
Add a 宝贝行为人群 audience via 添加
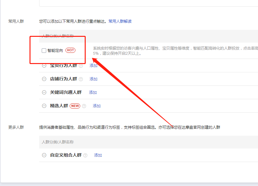[93, 66]
